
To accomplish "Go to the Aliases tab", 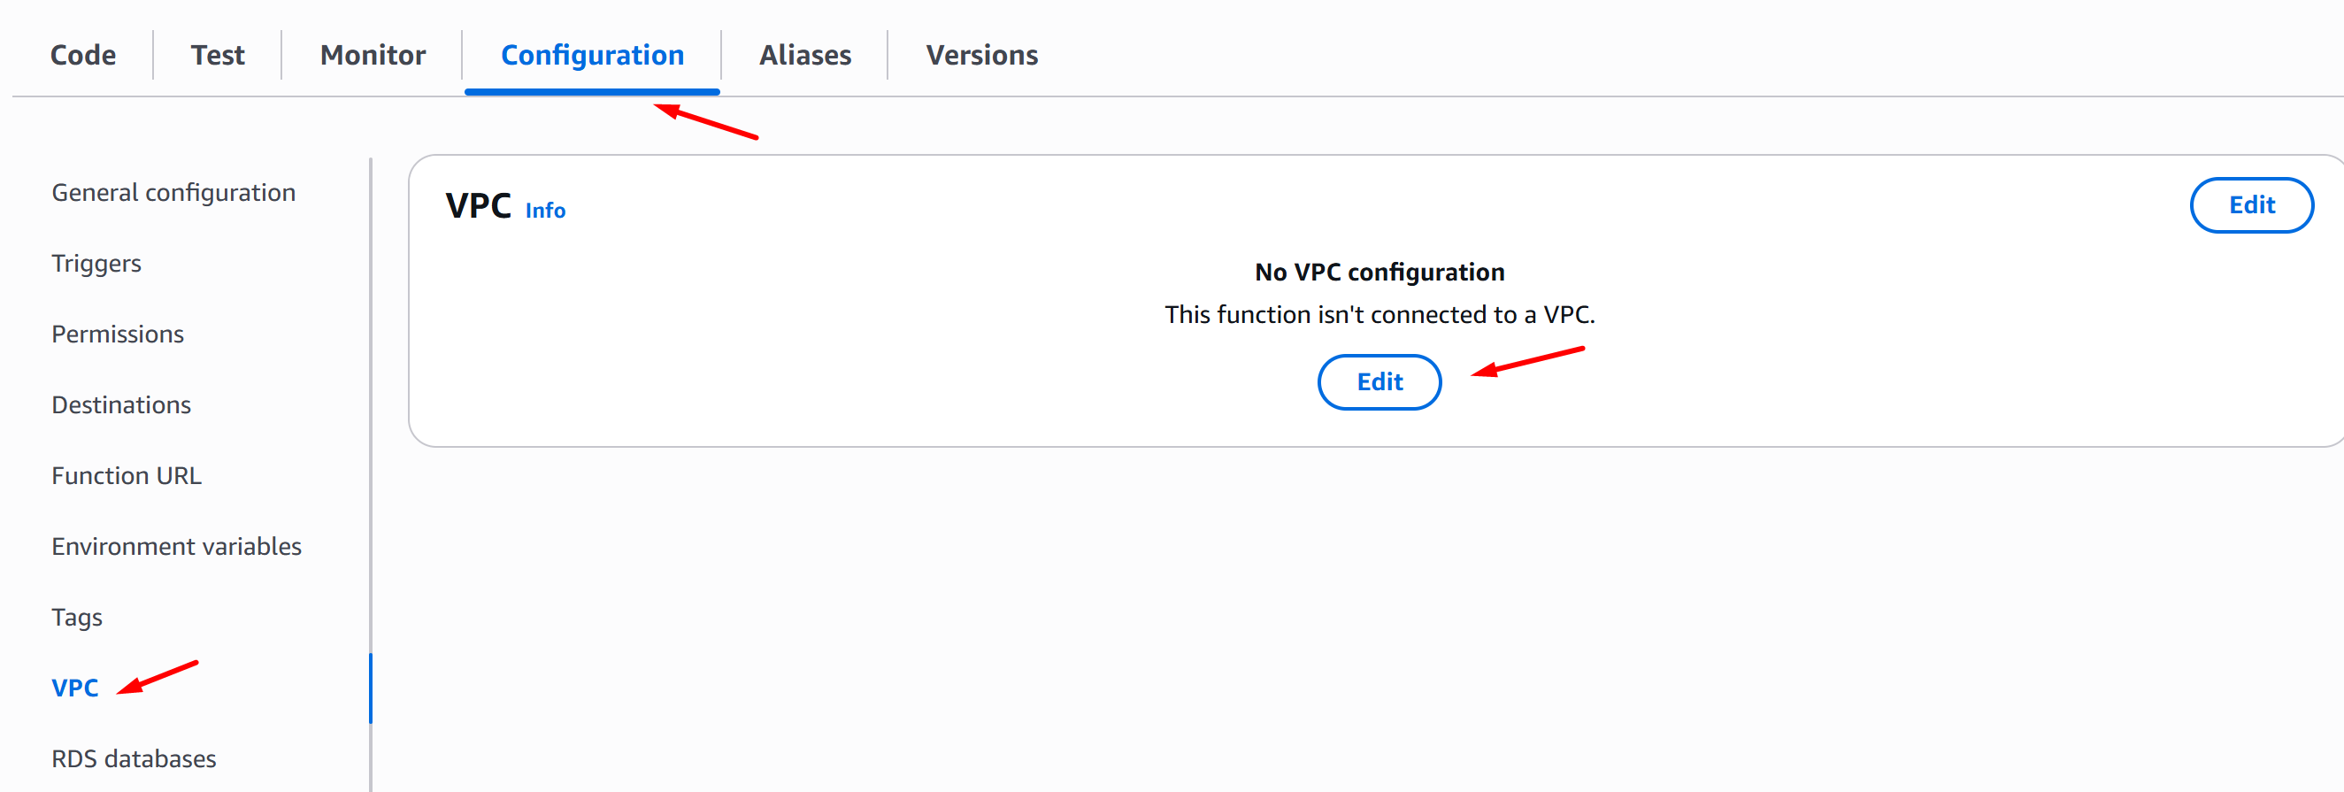I will pyautogui.click(x=805, y=56).
